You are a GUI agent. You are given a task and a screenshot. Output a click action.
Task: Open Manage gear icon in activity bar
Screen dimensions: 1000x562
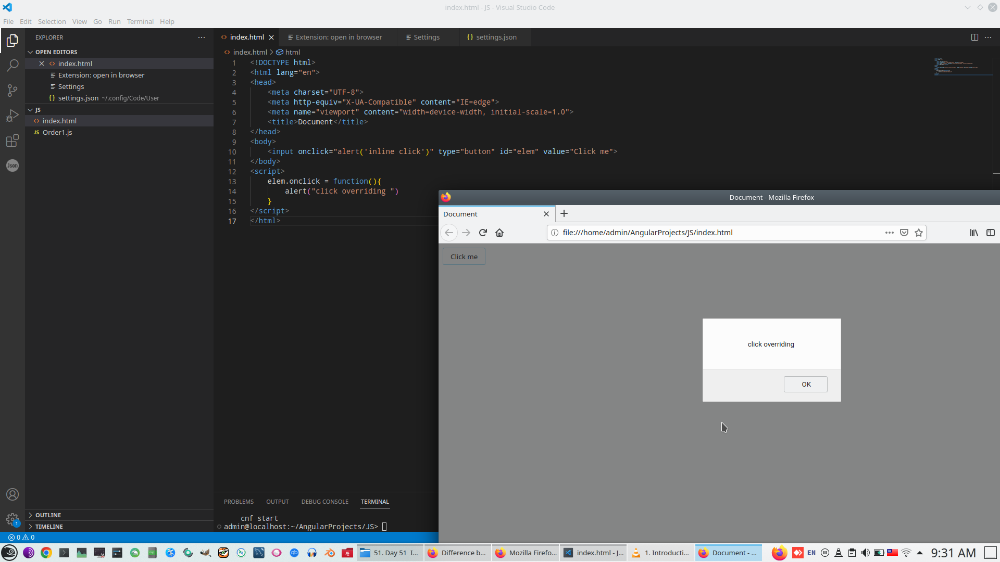click(x=12, y=519)
